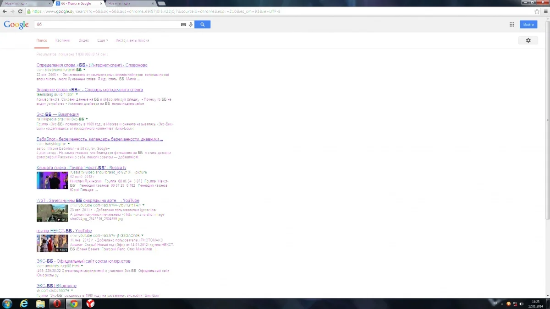The width and height of the screenshot is (550, 309).
Task: Expand the vk.com result dropdown arrow
Action: coord(73,290)
